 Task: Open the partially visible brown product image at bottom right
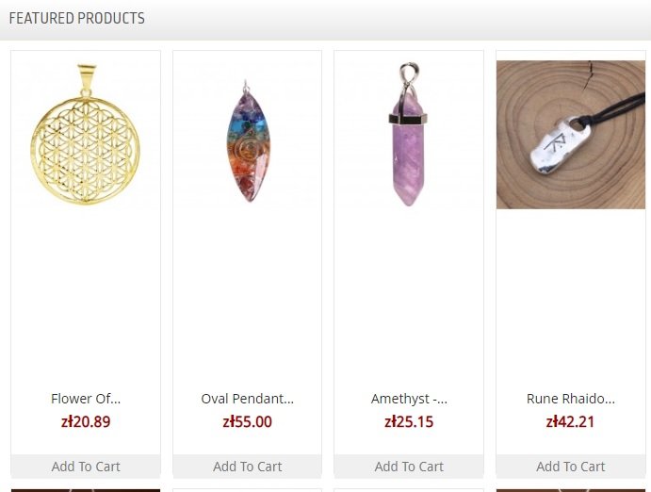(571, 490)
